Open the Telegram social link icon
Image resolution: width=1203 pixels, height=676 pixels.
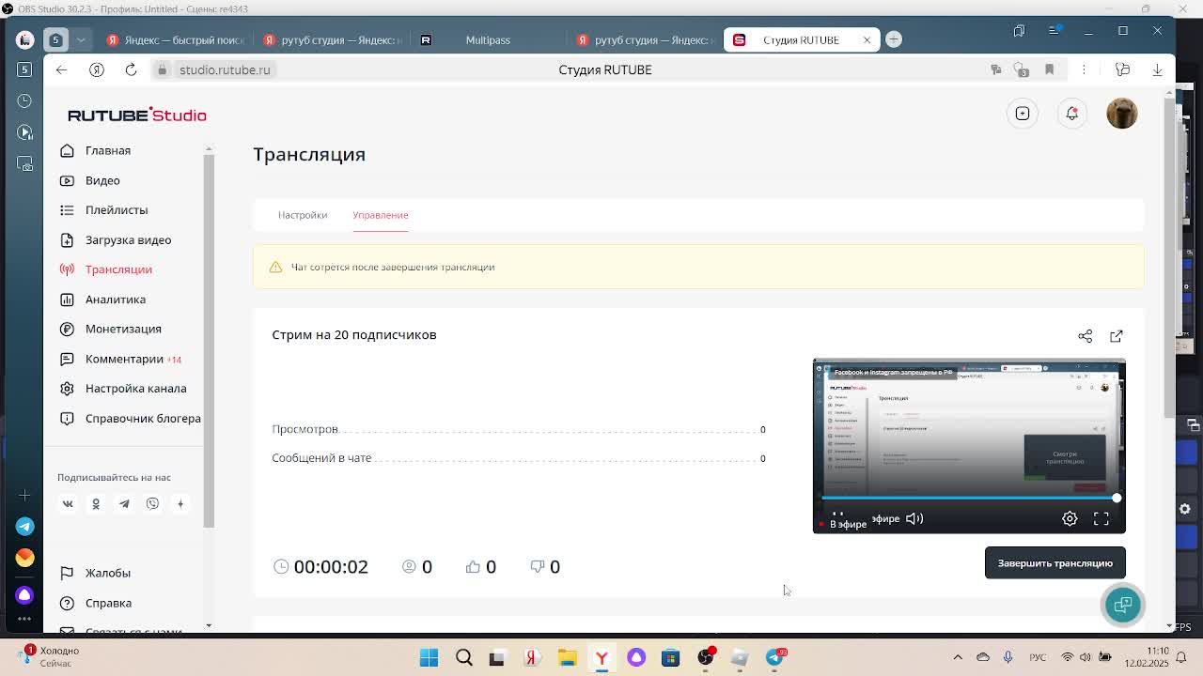[x=124, y=504]
